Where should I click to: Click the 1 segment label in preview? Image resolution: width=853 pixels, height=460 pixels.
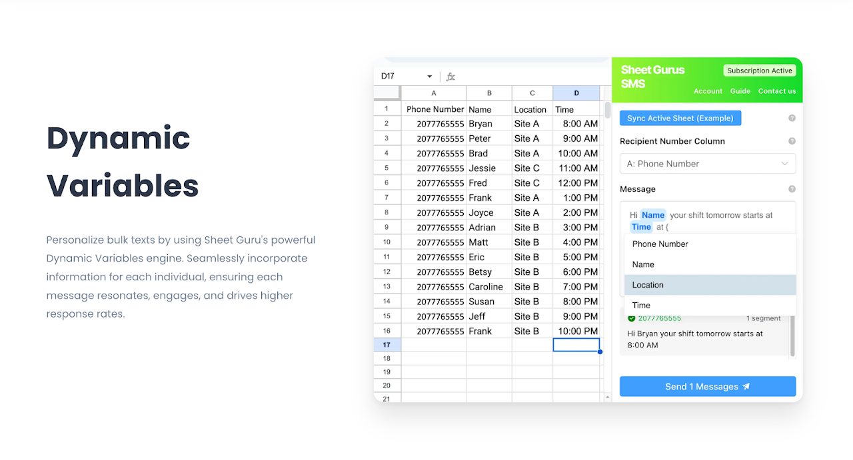point(763,318)
